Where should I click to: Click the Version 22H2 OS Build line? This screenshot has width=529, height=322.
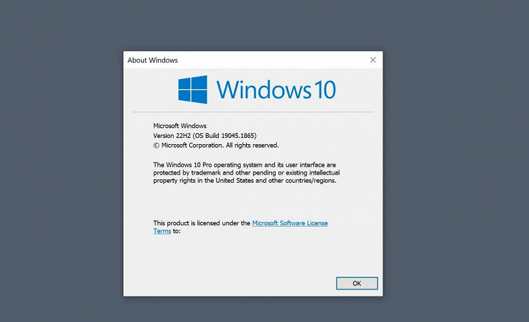[205, 135]
